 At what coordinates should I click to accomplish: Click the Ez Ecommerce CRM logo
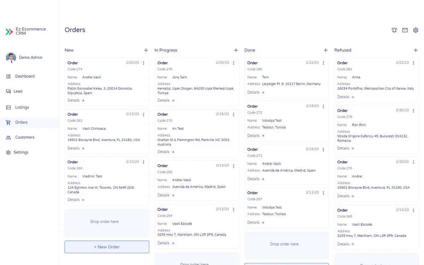point(26,31)
